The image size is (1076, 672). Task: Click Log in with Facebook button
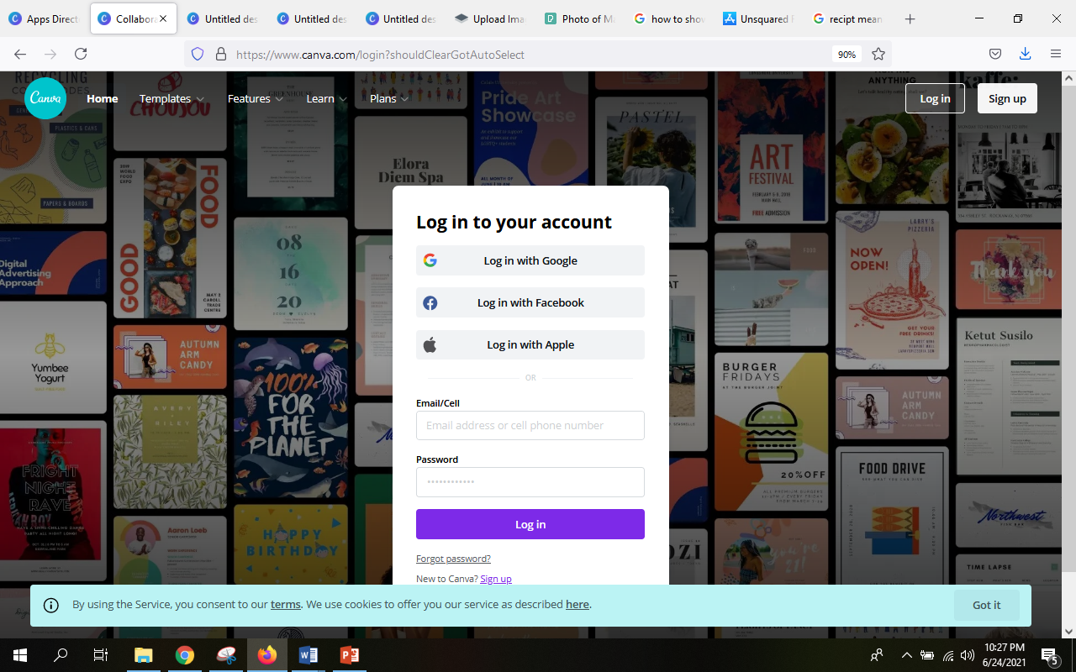click(x=530, y=302)
